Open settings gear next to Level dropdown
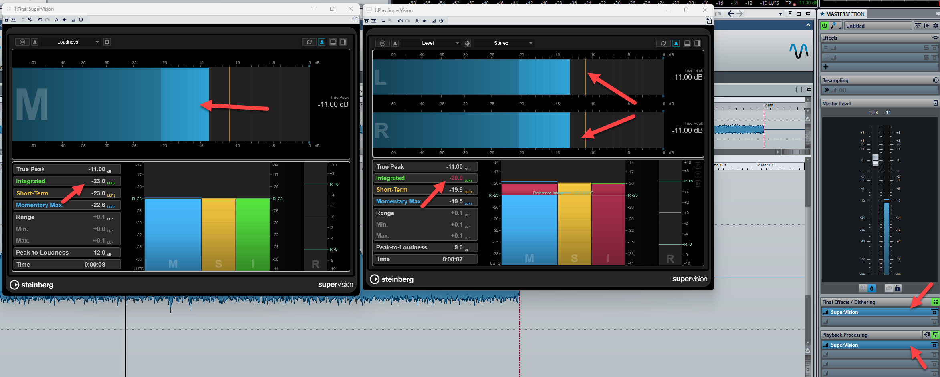The image size is (940, 377). tap(467, 43)
